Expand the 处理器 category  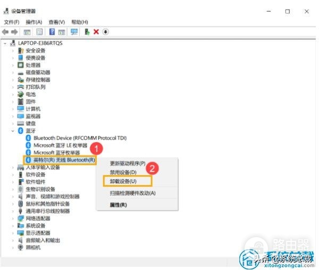pyautogui.click(x=13, y=65)
